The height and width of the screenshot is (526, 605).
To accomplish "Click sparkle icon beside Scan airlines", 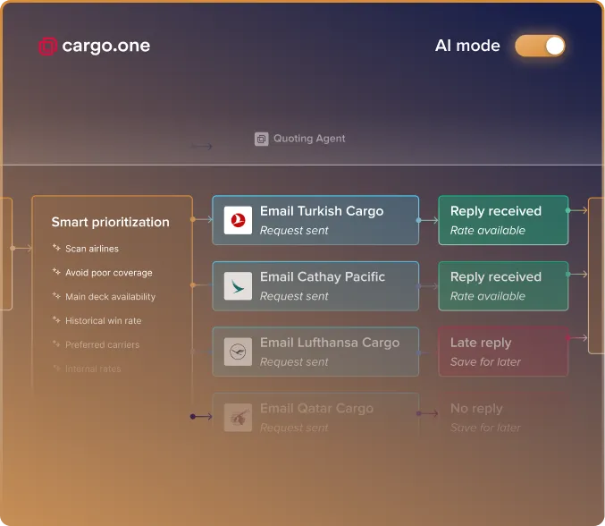I will coord(56,248).
